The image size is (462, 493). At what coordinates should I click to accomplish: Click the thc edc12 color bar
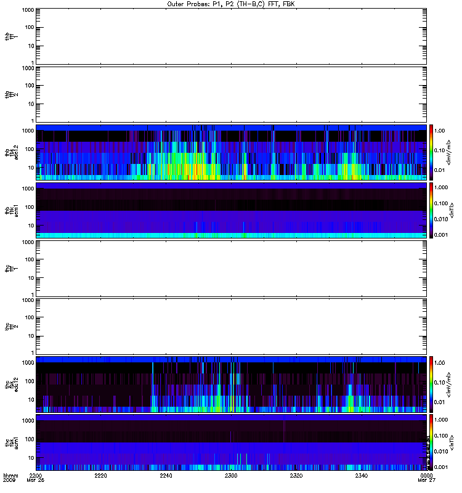click(x=431, y=384)
